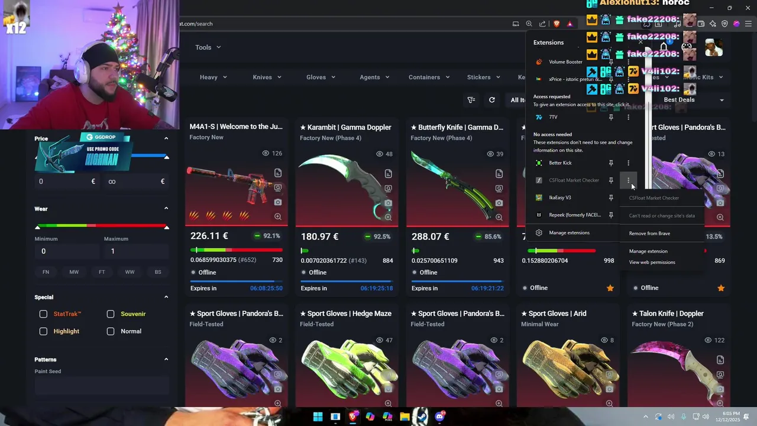Open the image search icon on the Karambit card

click(388, 188)
